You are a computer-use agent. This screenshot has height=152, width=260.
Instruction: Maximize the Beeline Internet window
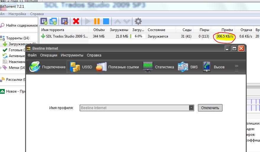point(234,48)
